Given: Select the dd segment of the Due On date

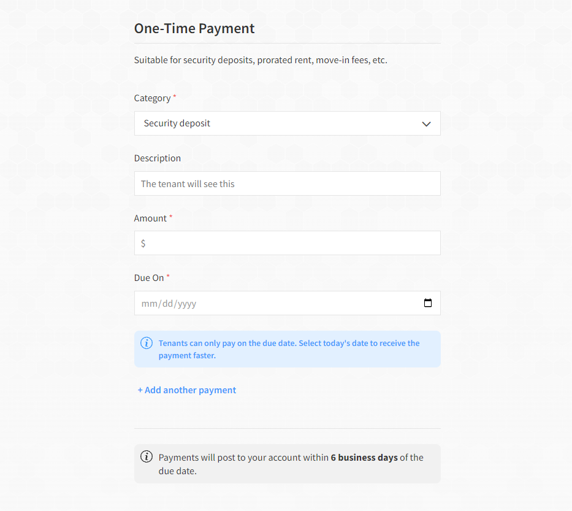Looking at the screenshot, I should pyautogui.click(x=167, y=304).
